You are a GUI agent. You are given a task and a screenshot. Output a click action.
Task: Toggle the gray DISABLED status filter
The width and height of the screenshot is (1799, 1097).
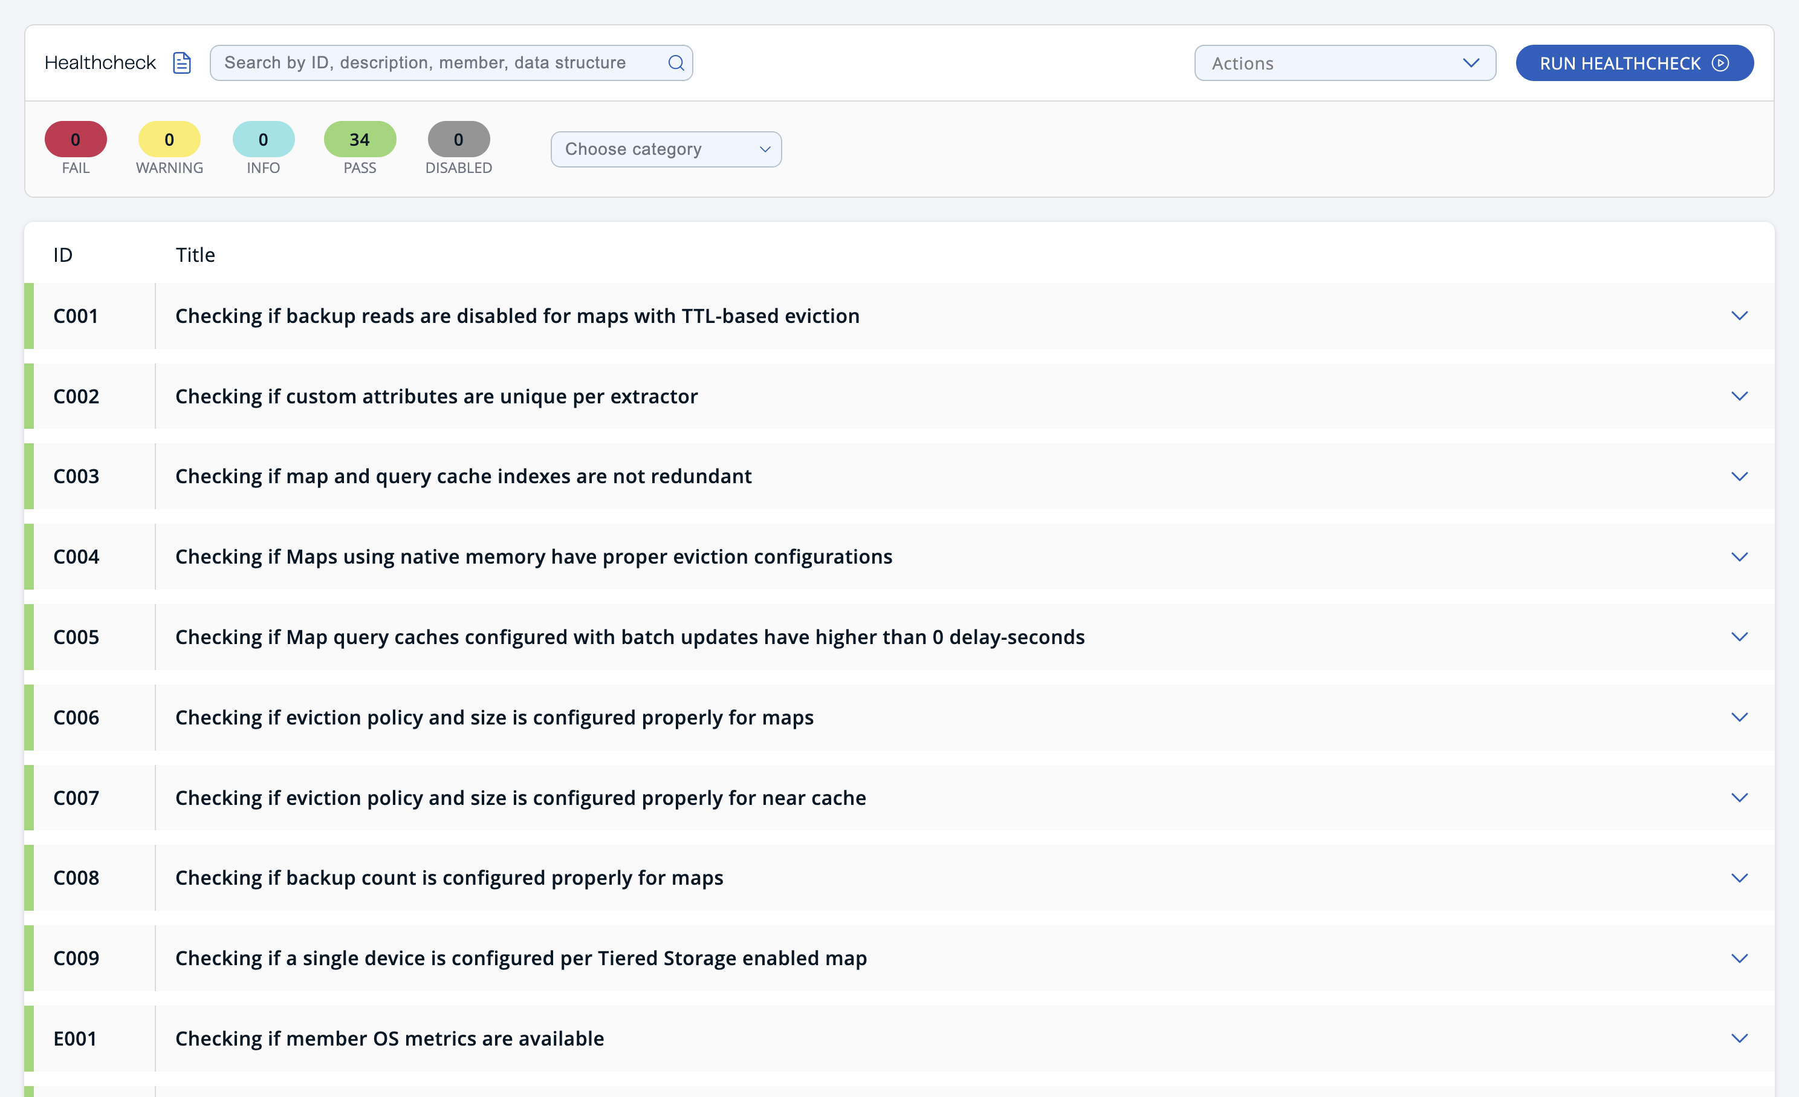[x=458, y=138]
